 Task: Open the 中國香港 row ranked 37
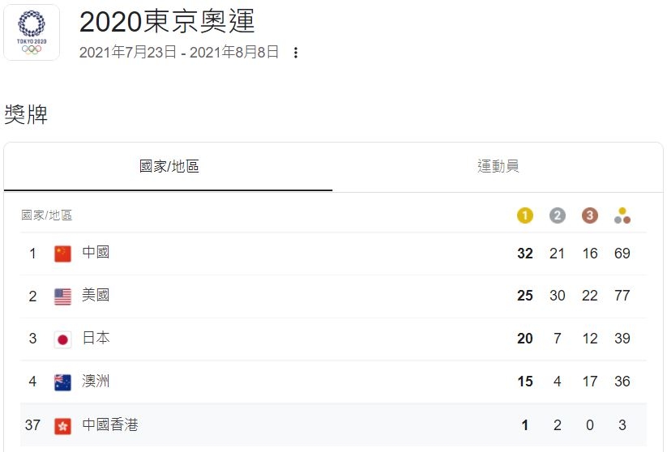pos(333,424)
